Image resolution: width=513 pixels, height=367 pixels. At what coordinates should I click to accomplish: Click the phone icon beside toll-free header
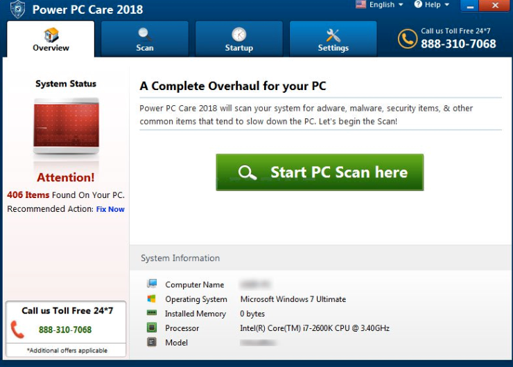[x=407, y=39]
